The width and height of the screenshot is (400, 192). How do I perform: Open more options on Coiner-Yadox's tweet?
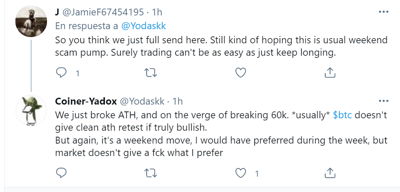tap(383, 102)
